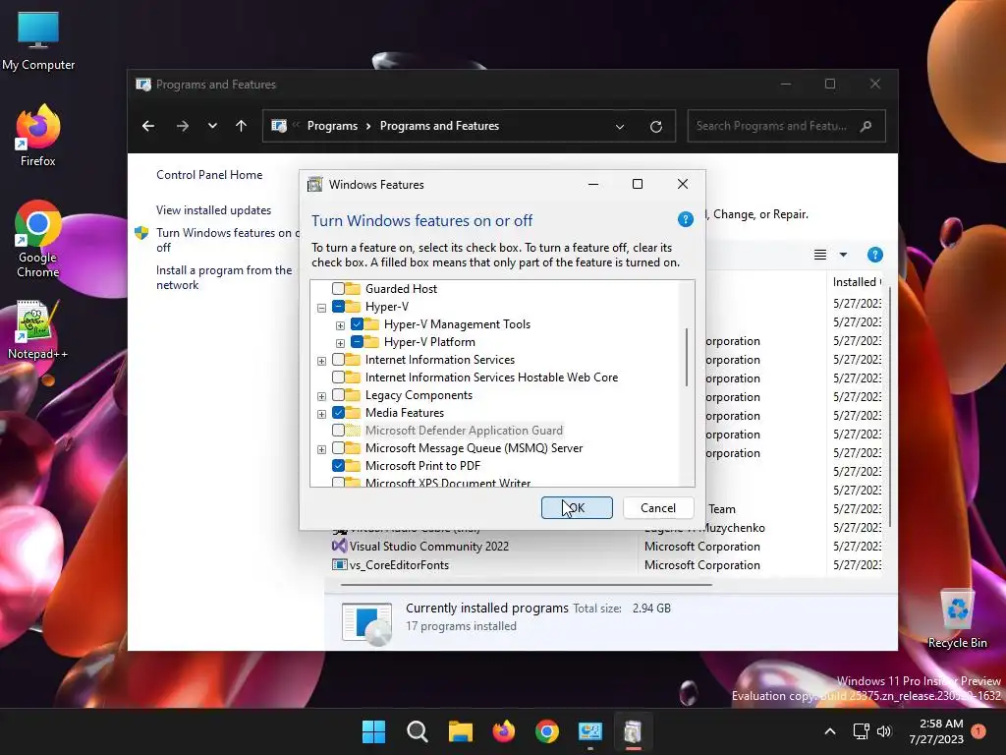Open taskbar Search magnifier
The width and height of the screenshot is (1006, 755).
[417, 731]
